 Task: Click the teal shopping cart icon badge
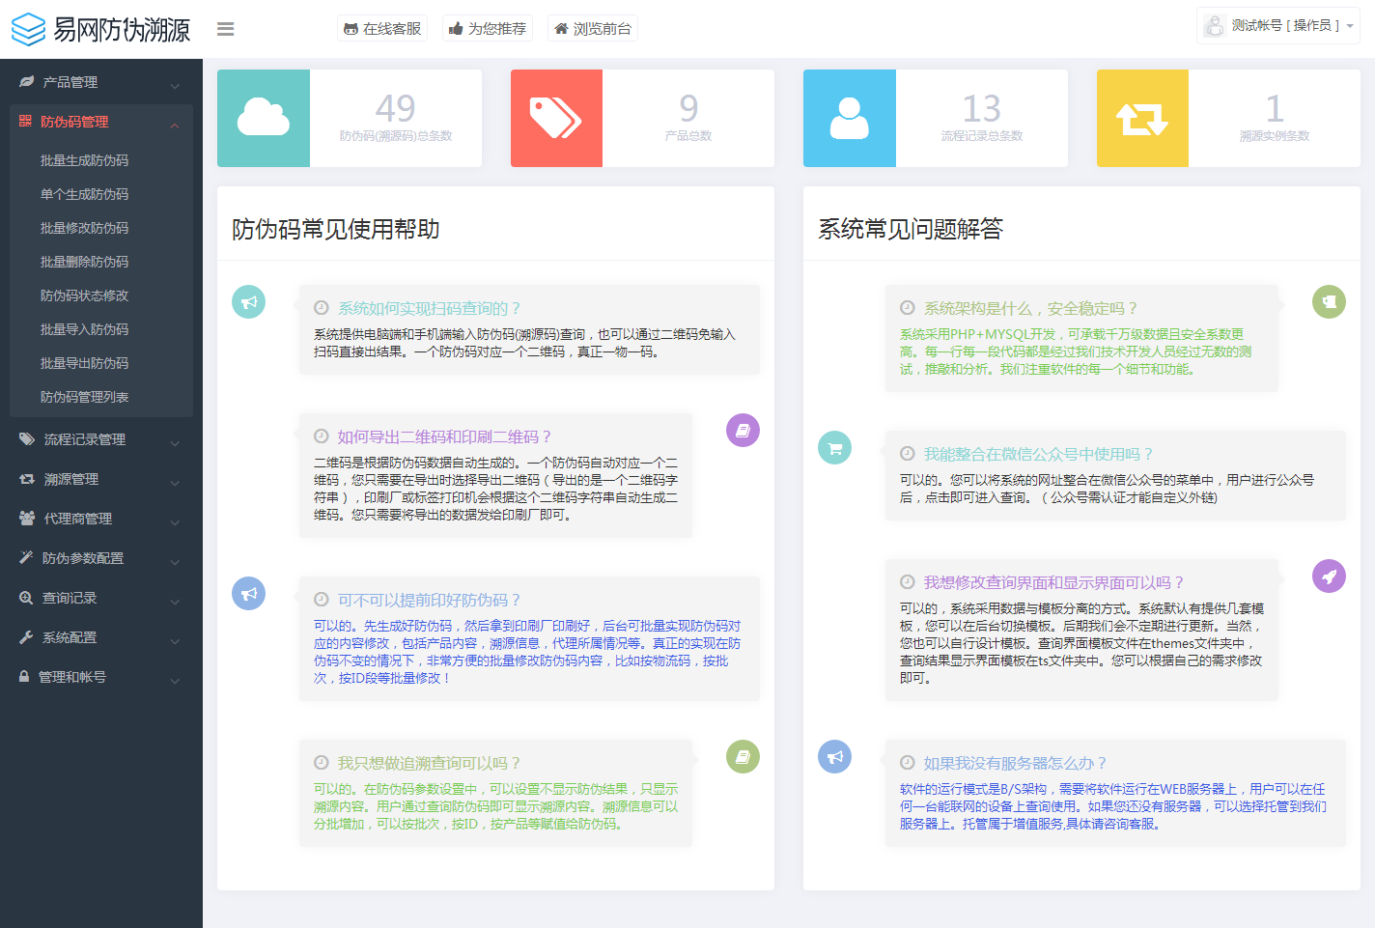[x=834, y=448]
